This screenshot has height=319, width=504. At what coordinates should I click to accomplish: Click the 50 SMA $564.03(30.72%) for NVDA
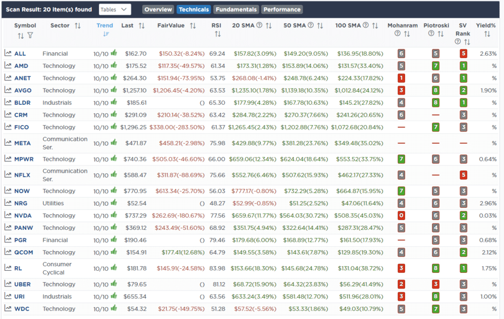[x=304, y=216]
